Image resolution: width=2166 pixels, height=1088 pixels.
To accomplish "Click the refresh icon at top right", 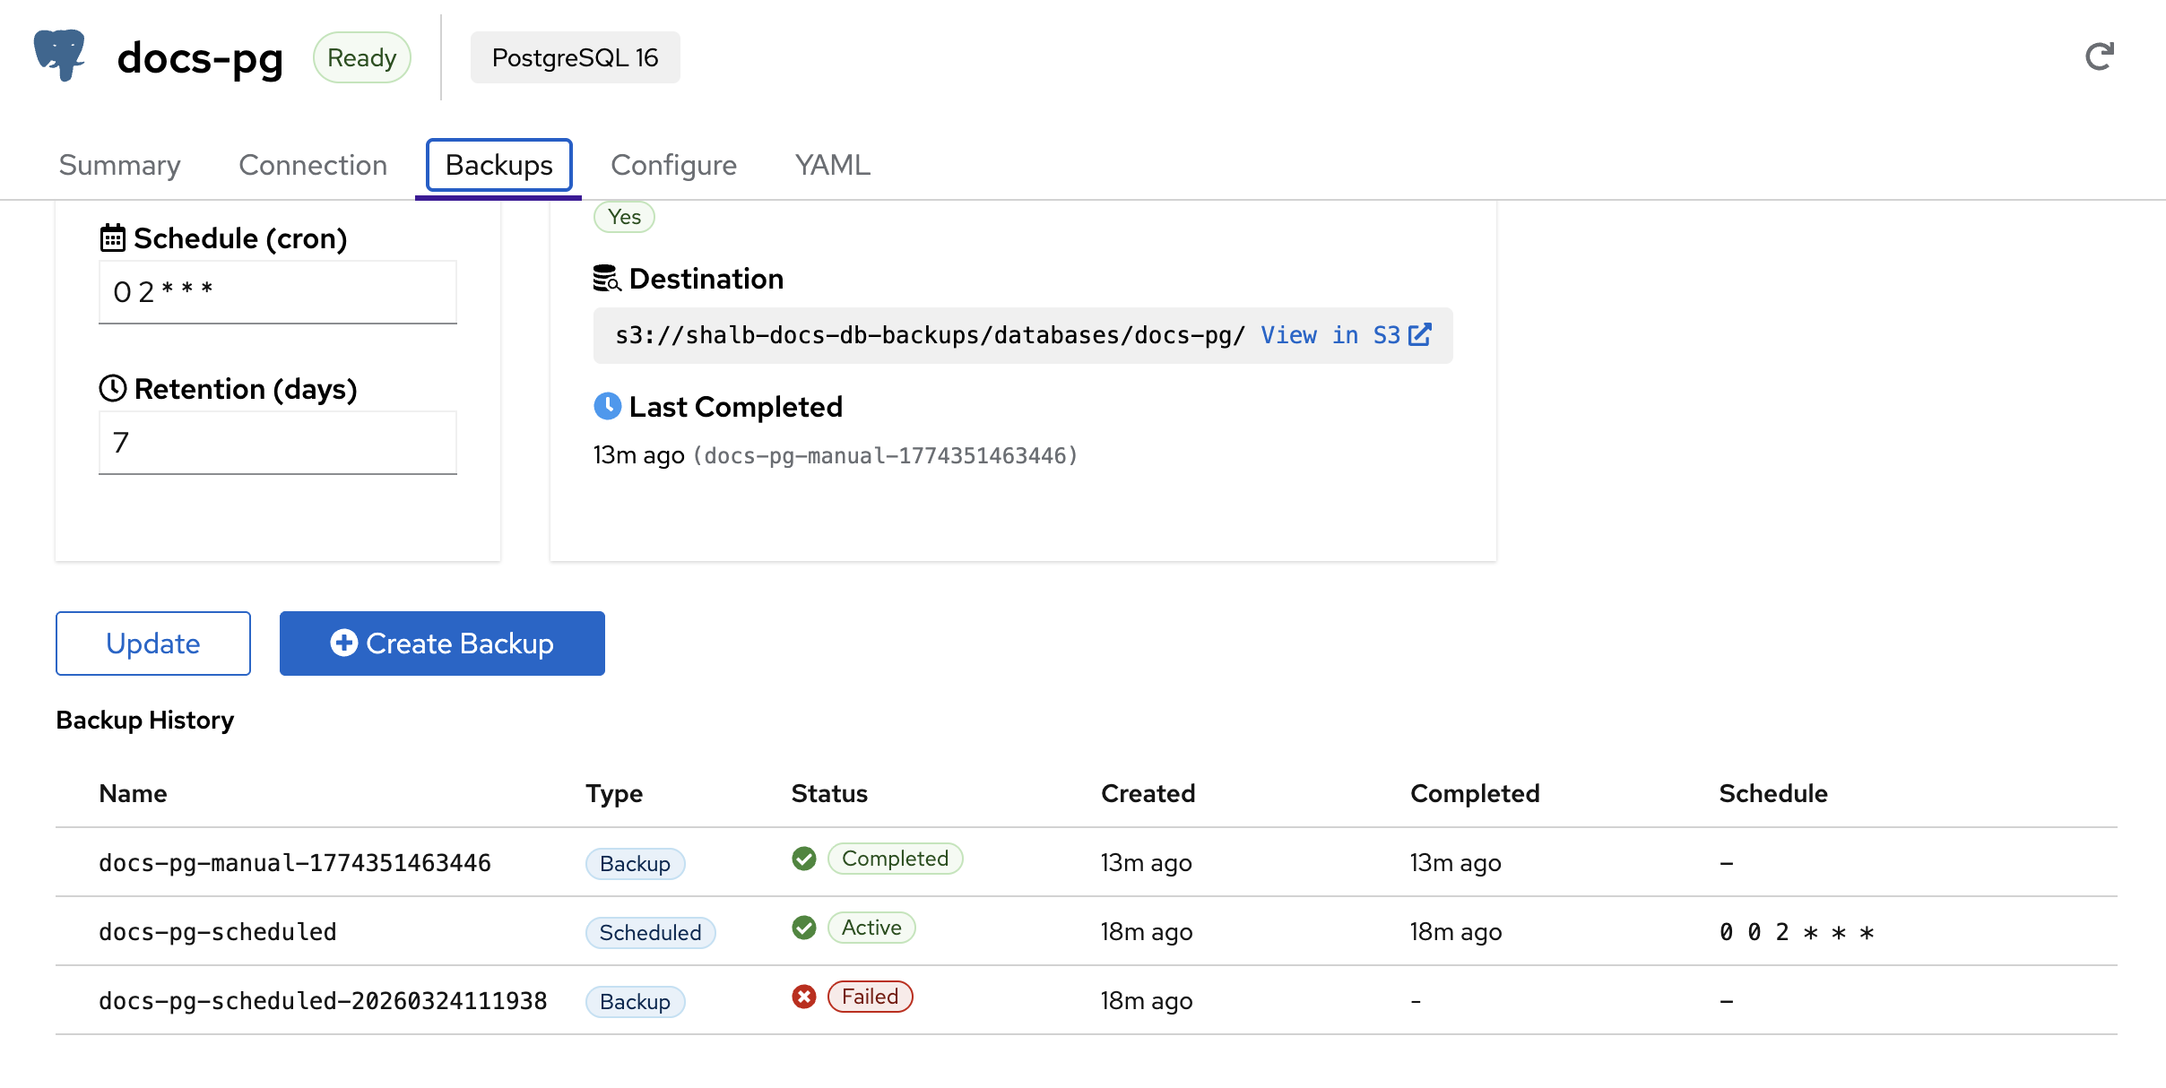I will tap(2099, 56).
